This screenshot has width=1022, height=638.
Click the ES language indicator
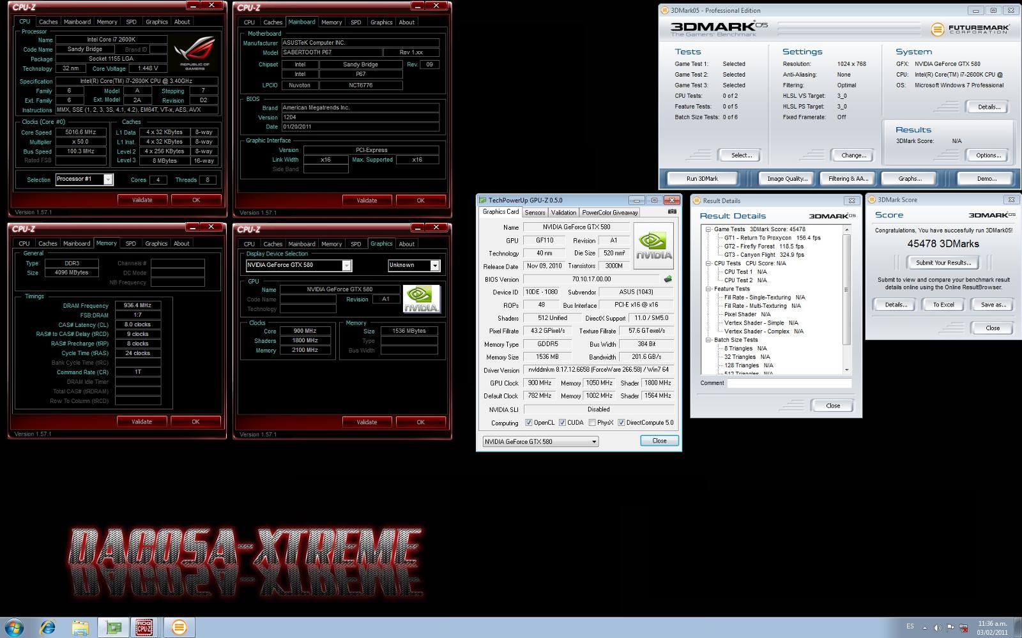click(x=910, y=627)
